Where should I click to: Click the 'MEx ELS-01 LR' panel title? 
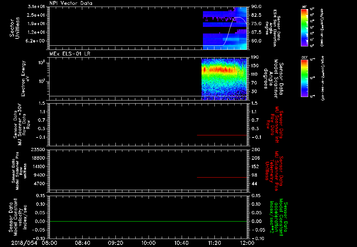click(x=70, y=53)
